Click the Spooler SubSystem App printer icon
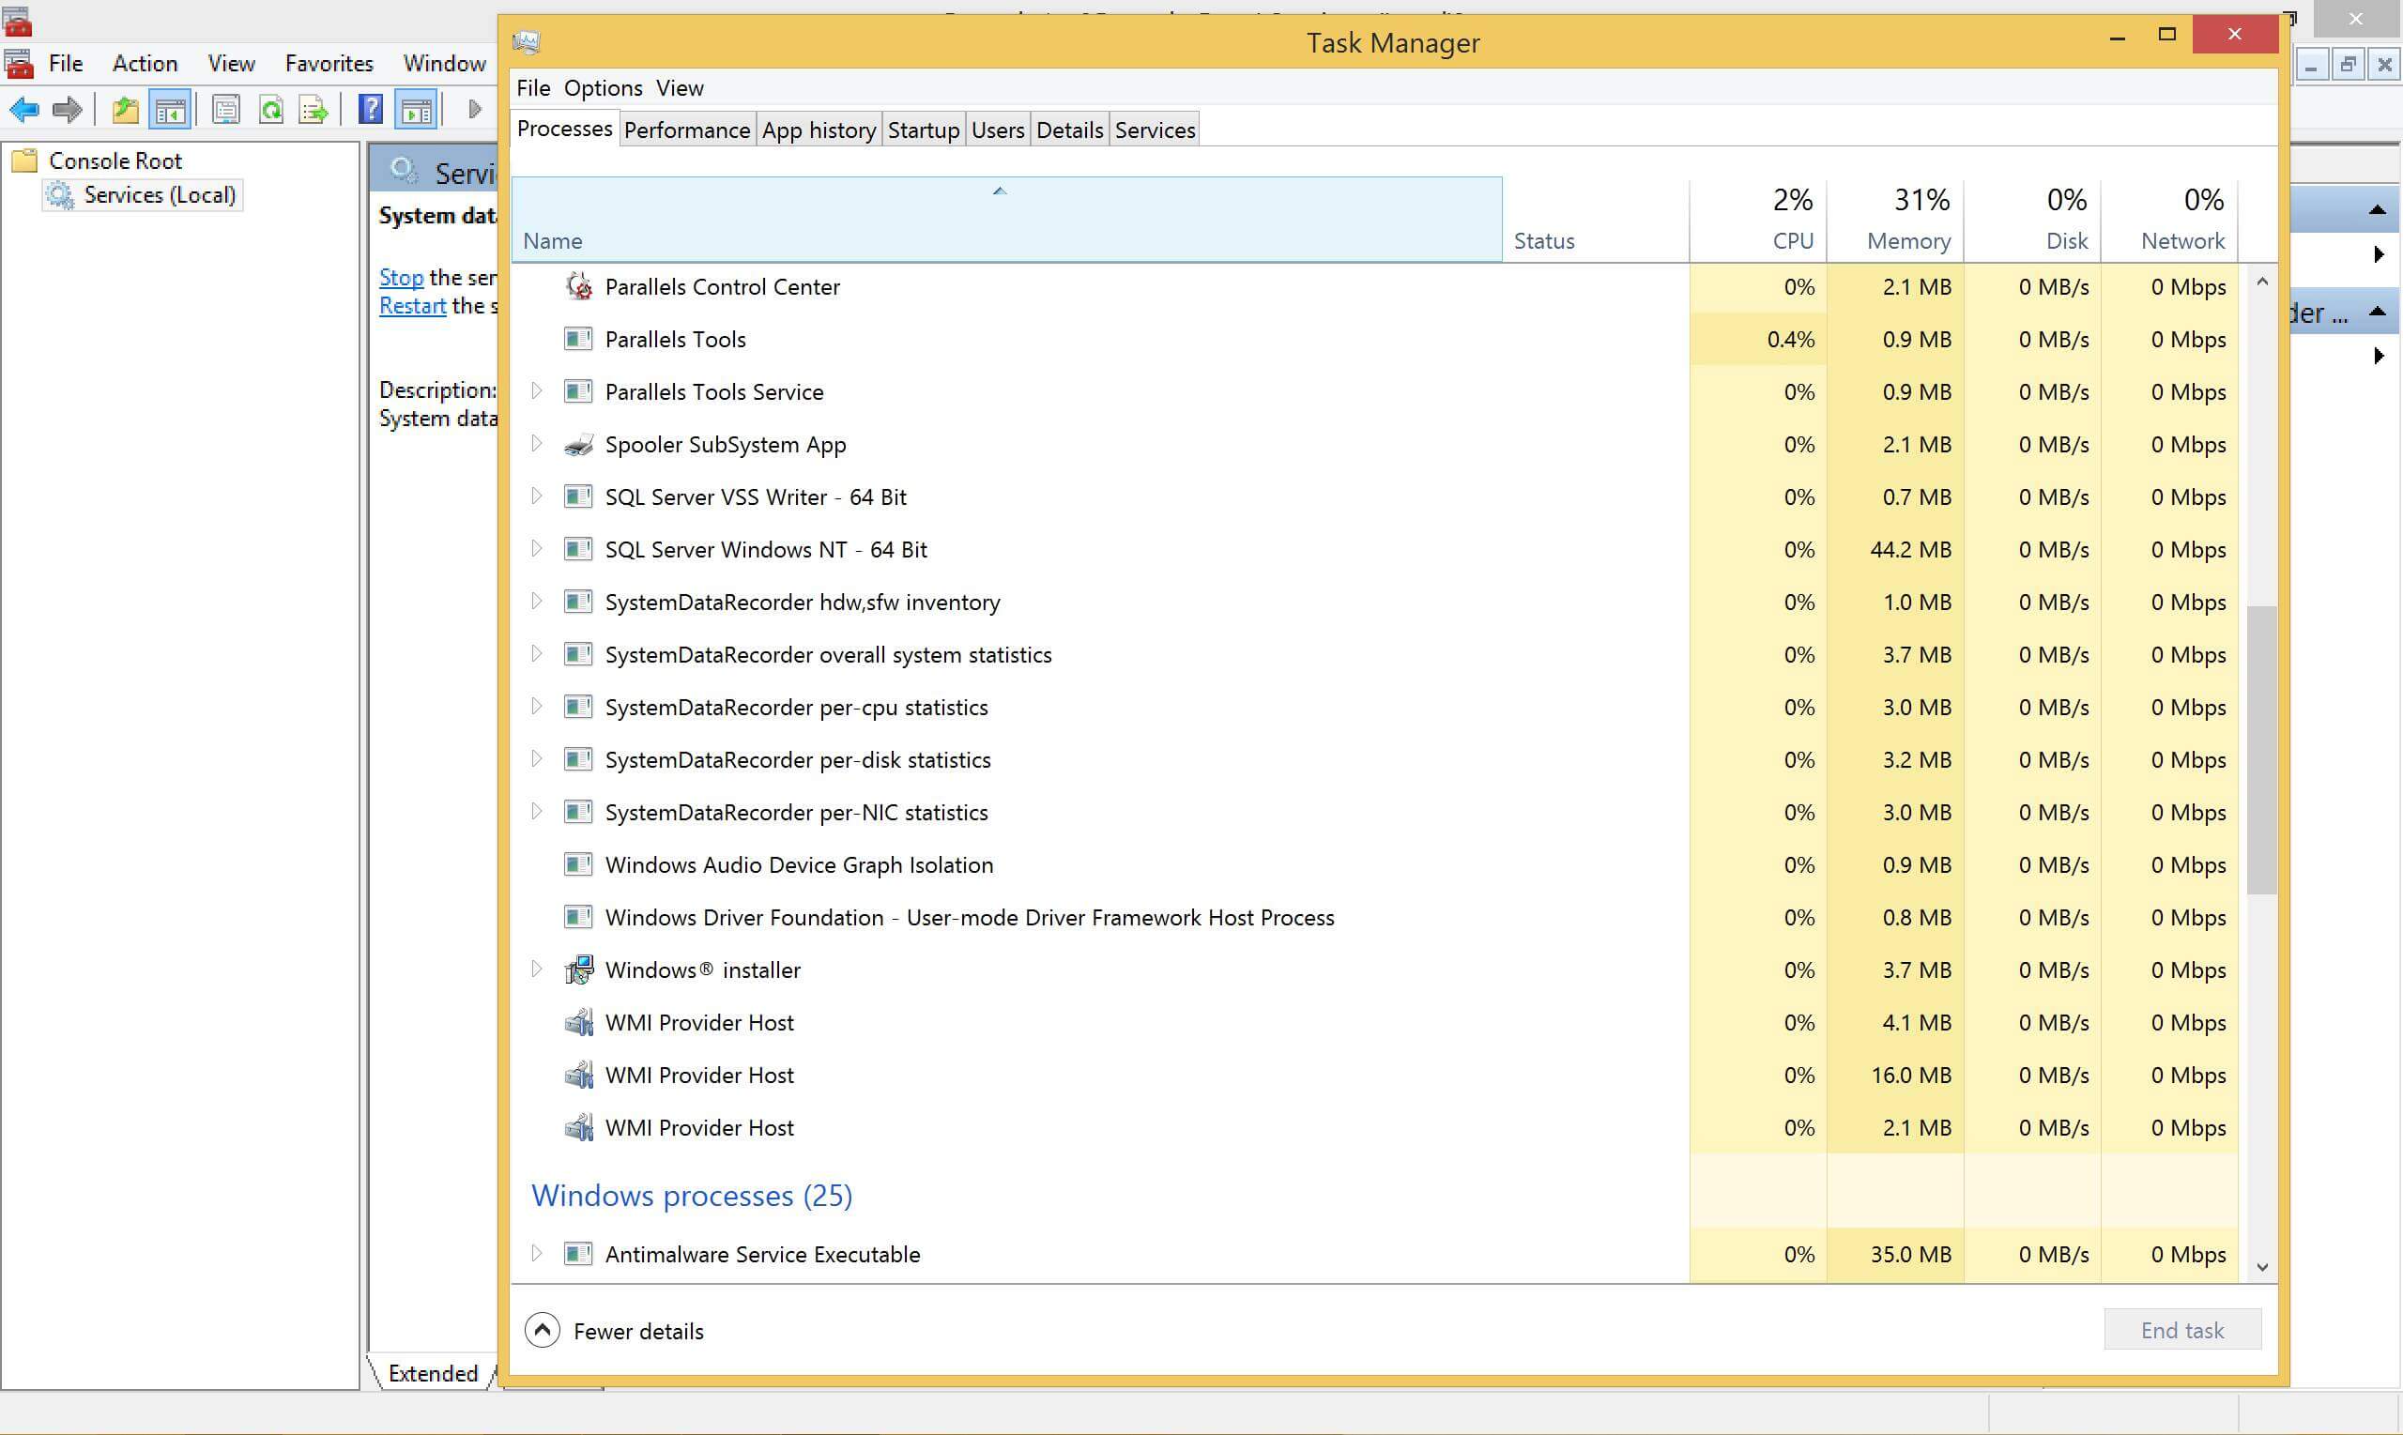Viewport: 2403px width, 1435px height. tap(578, 445)
